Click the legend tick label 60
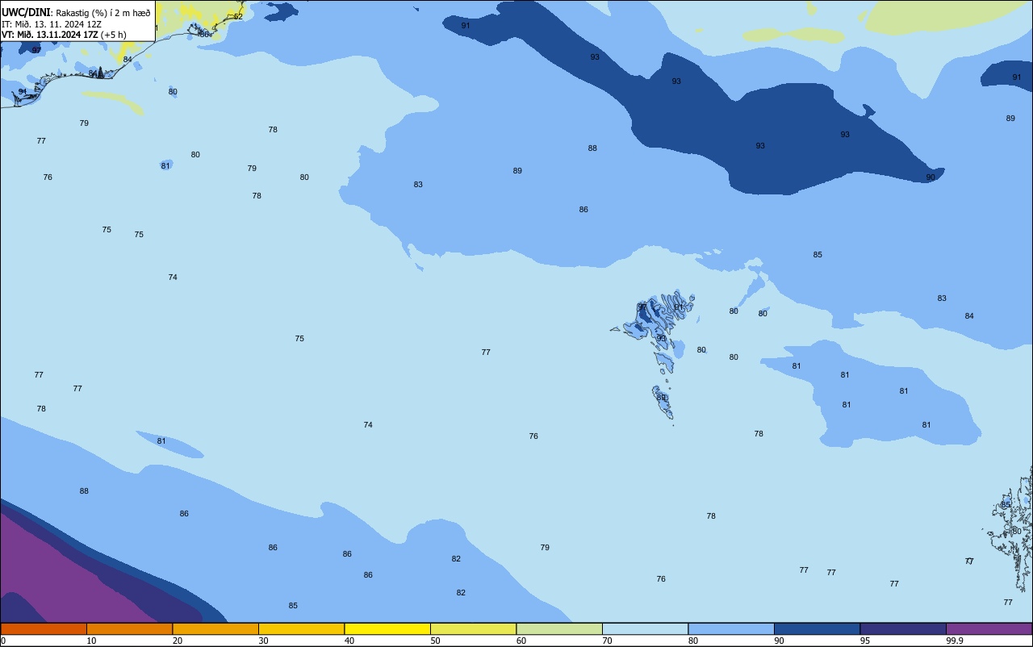 coord(521,641)
